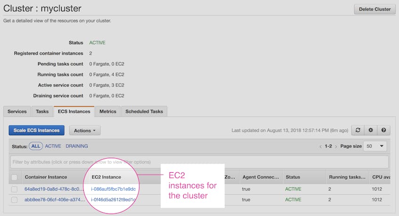399x216 pixels.
Task: Open EC2 instance i-0f46d5a2612t9ed1c link
Action: [x=113, y=200]
